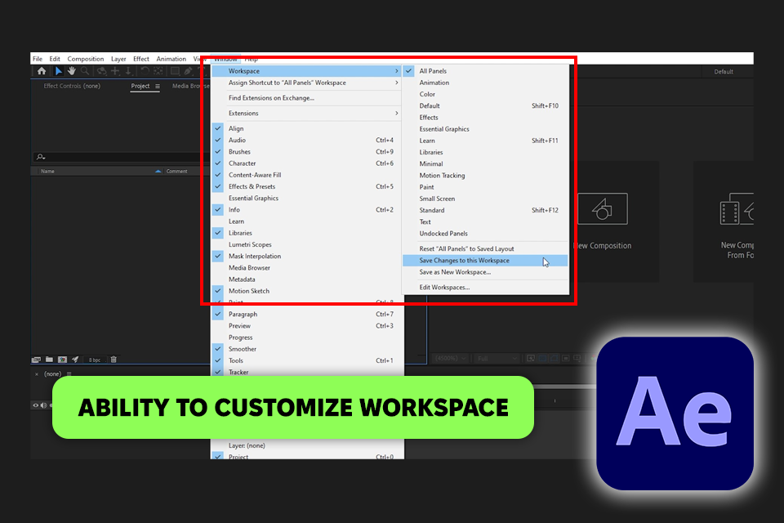Select the Pan camera cross-arrow tool

(x=115, y=71)
